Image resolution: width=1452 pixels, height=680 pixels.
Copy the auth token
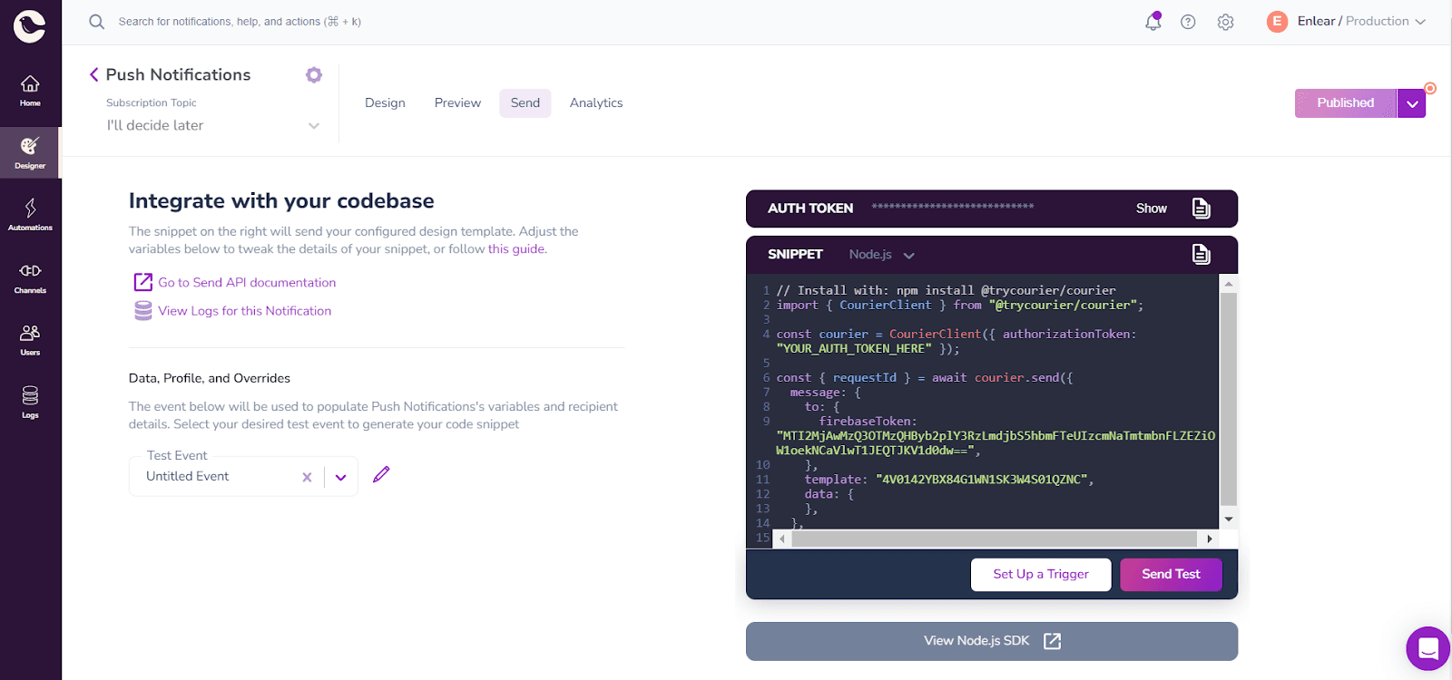(x=1201, y=209)
